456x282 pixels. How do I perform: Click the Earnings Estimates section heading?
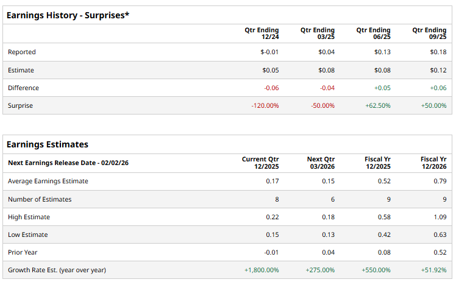[48, 144]
